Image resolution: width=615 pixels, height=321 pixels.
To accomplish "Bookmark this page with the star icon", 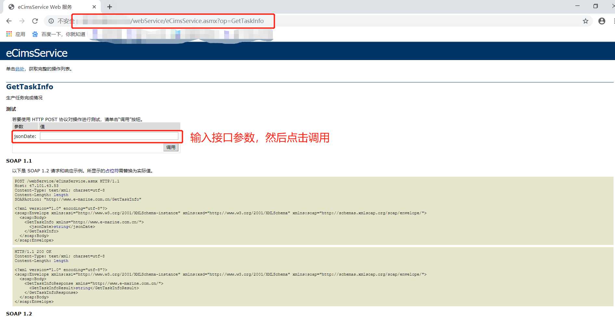I will pyautogui.click(x=585, y=21).
